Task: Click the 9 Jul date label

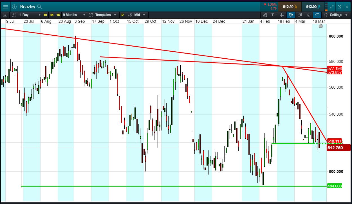Action: point(10,21)
